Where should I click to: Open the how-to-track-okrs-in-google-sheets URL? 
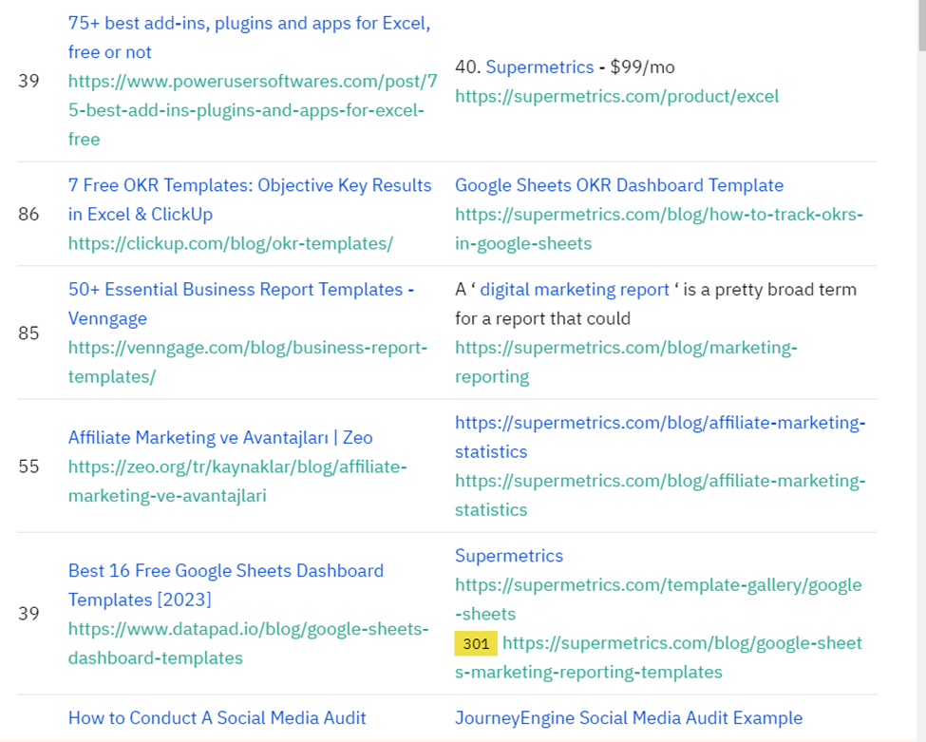(x=659, y=229)
